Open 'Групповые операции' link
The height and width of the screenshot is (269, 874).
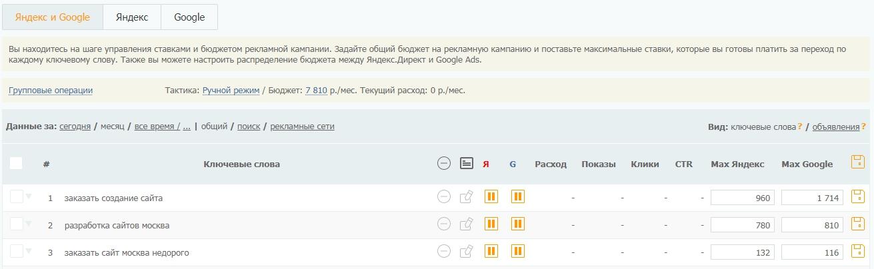tap(51, 91)
